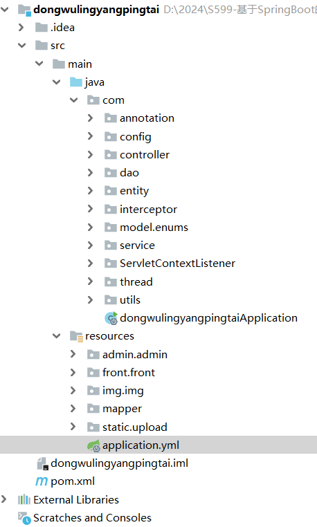Click the External Libraries icon
The height and width of the screenshot is (527, 317).
24,500
